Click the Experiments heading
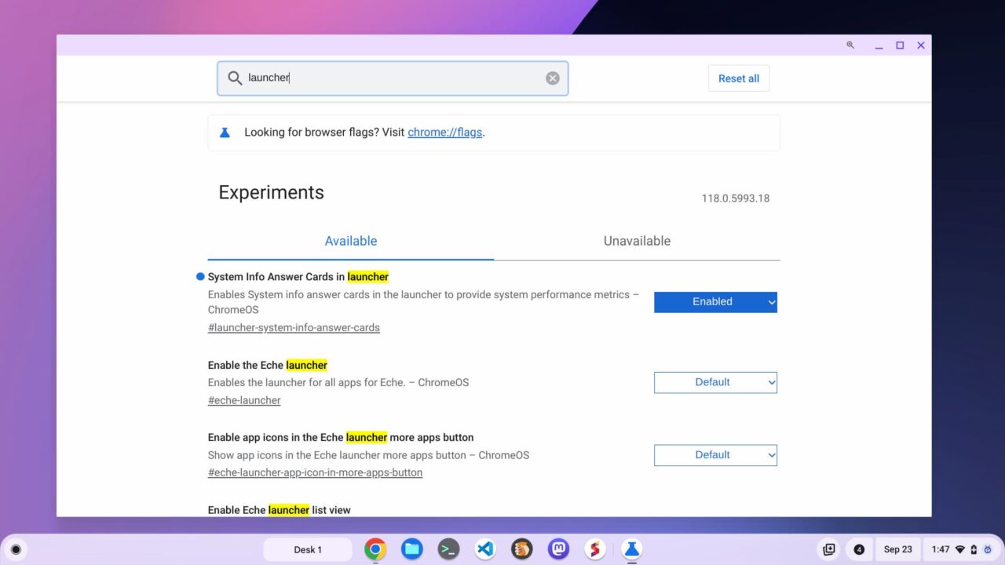 click(x=271, y=193)
